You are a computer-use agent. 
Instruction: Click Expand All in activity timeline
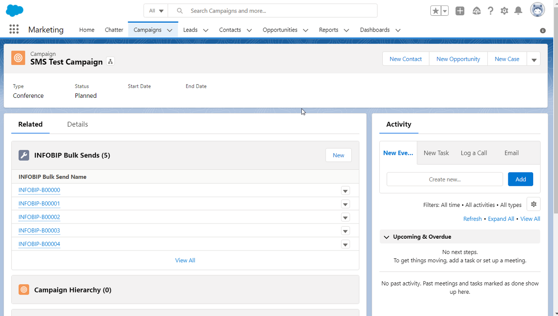[x=501, y=219]
